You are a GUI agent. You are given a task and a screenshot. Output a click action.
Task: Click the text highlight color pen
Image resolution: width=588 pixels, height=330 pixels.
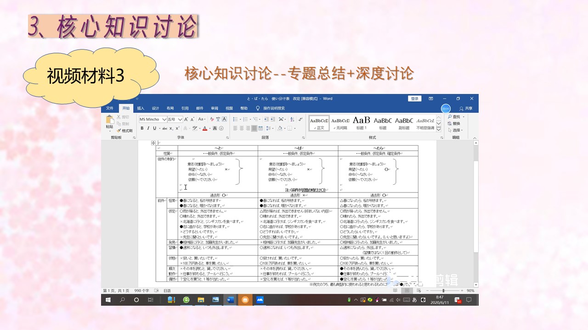click(195, 128)
